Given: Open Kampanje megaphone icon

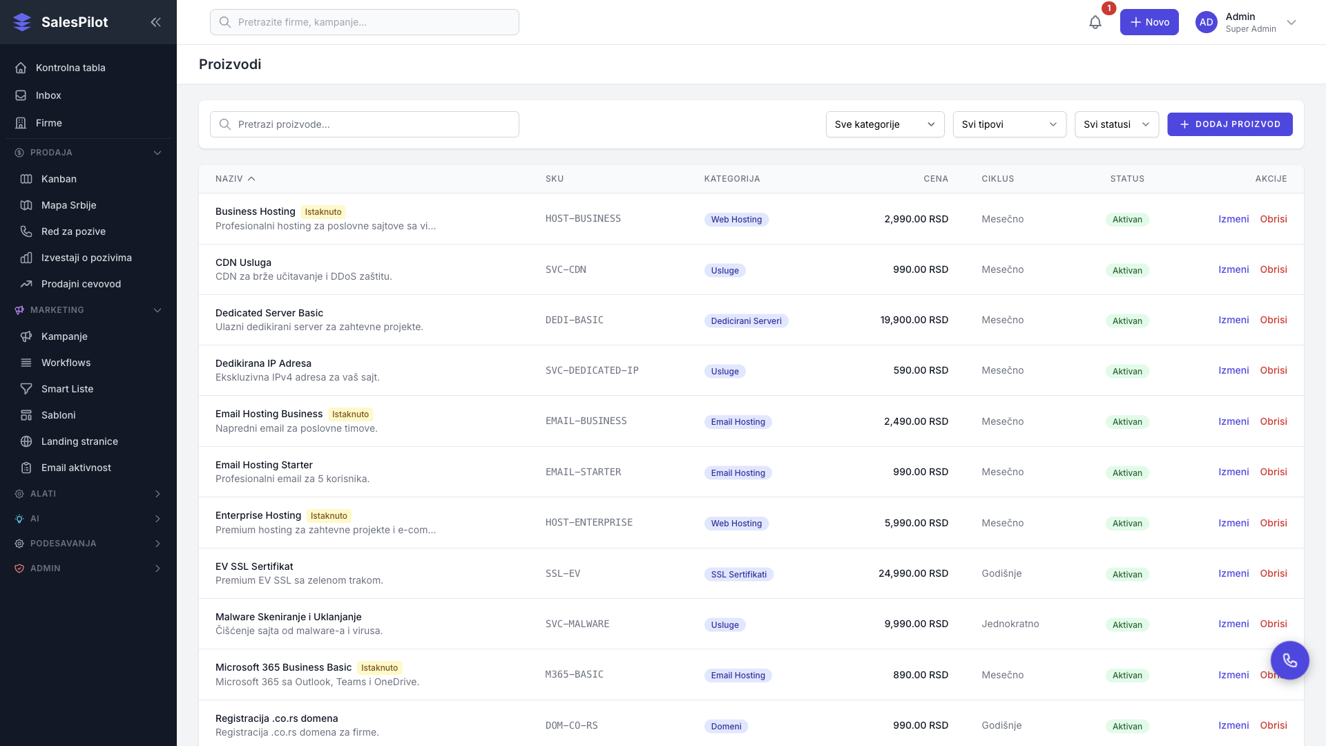Looking at the screenshot, I should [26, 336].
